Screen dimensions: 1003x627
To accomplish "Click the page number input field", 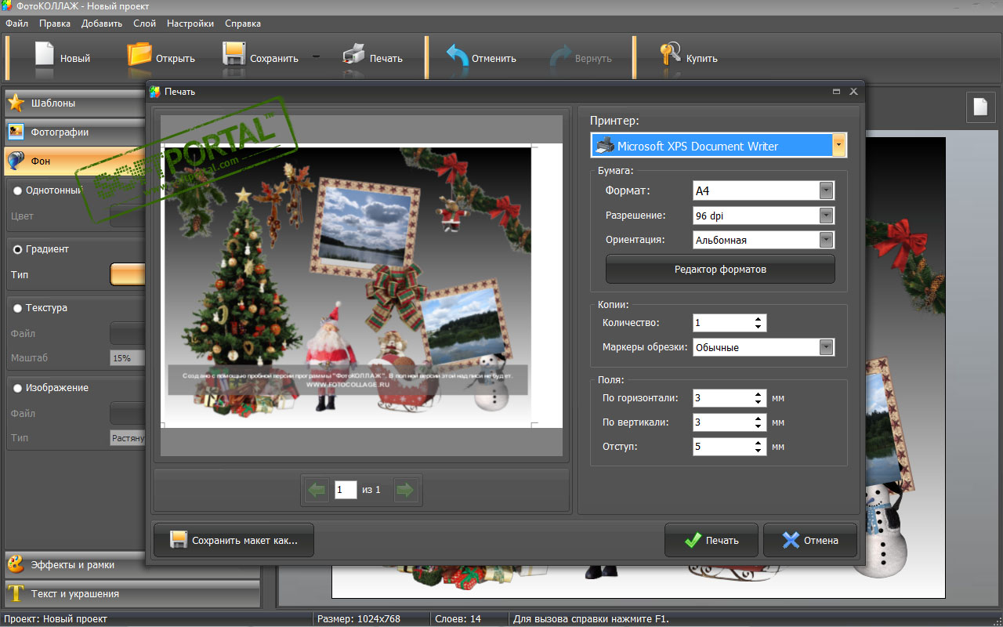I will coord(346,490).
